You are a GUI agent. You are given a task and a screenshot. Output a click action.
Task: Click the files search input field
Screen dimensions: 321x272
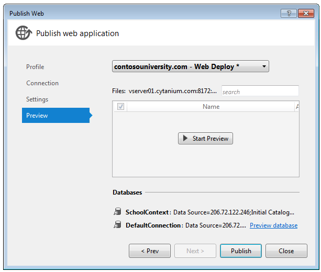coord(260,91)
